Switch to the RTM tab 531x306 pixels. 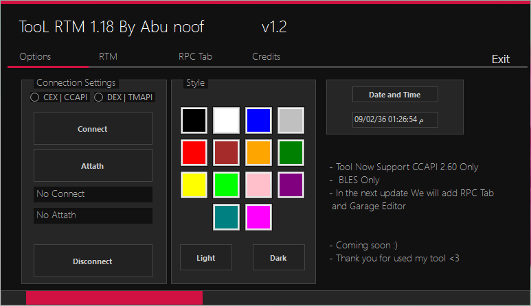pos(108,57)
